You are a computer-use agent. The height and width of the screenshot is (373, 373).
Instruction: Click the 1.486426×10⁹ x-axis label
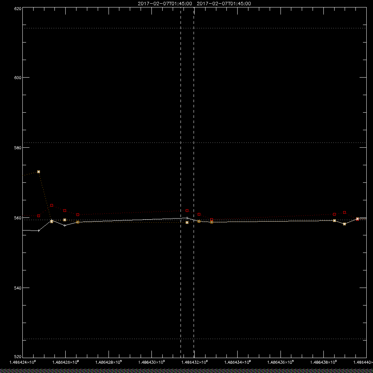(65, 362)
